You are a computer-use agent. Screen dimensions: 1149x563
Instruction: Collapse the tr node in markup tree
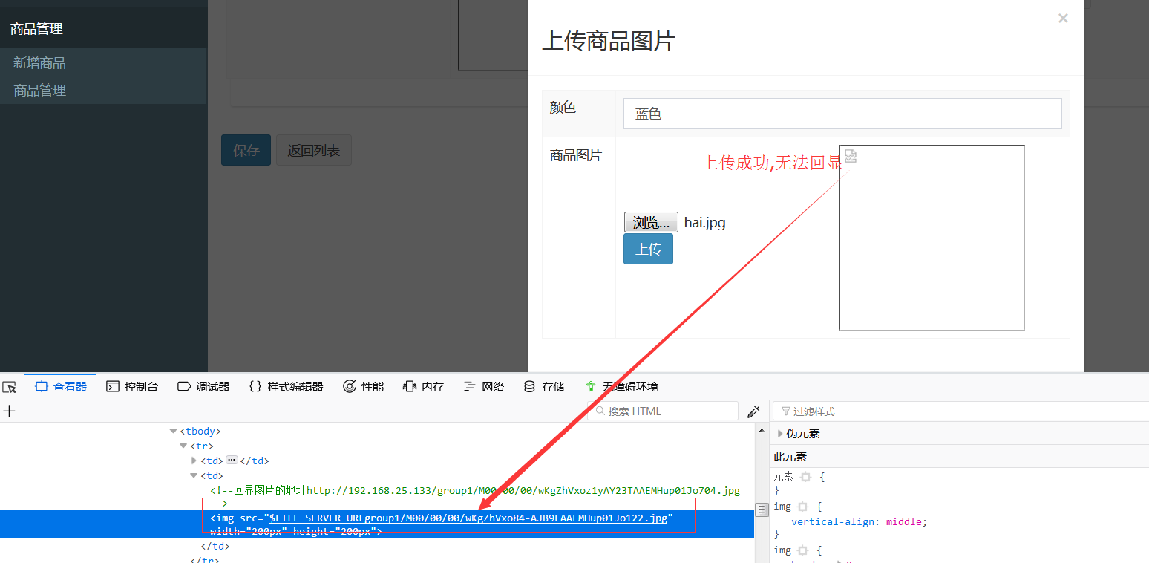click(x=183, y=446)
